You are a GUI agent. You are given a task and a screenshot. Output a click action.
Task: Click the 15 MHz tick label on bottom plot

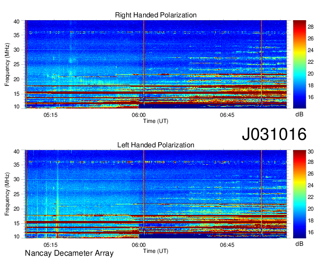pyautogui.click(x=16, y=224)
